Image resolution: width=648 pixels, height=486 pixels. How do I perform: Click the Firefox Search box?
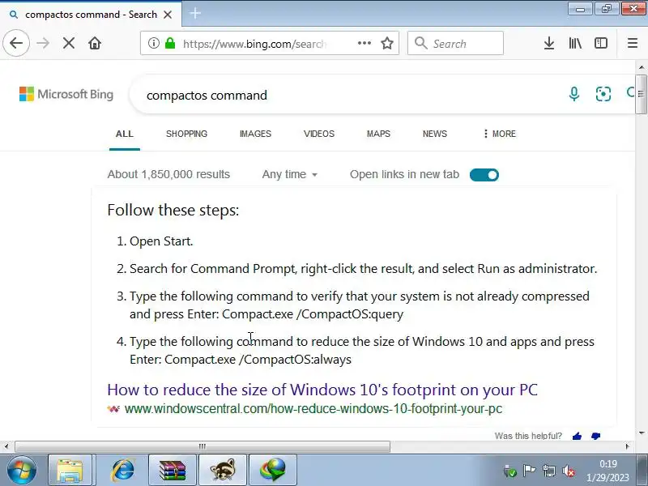(455, 43)
